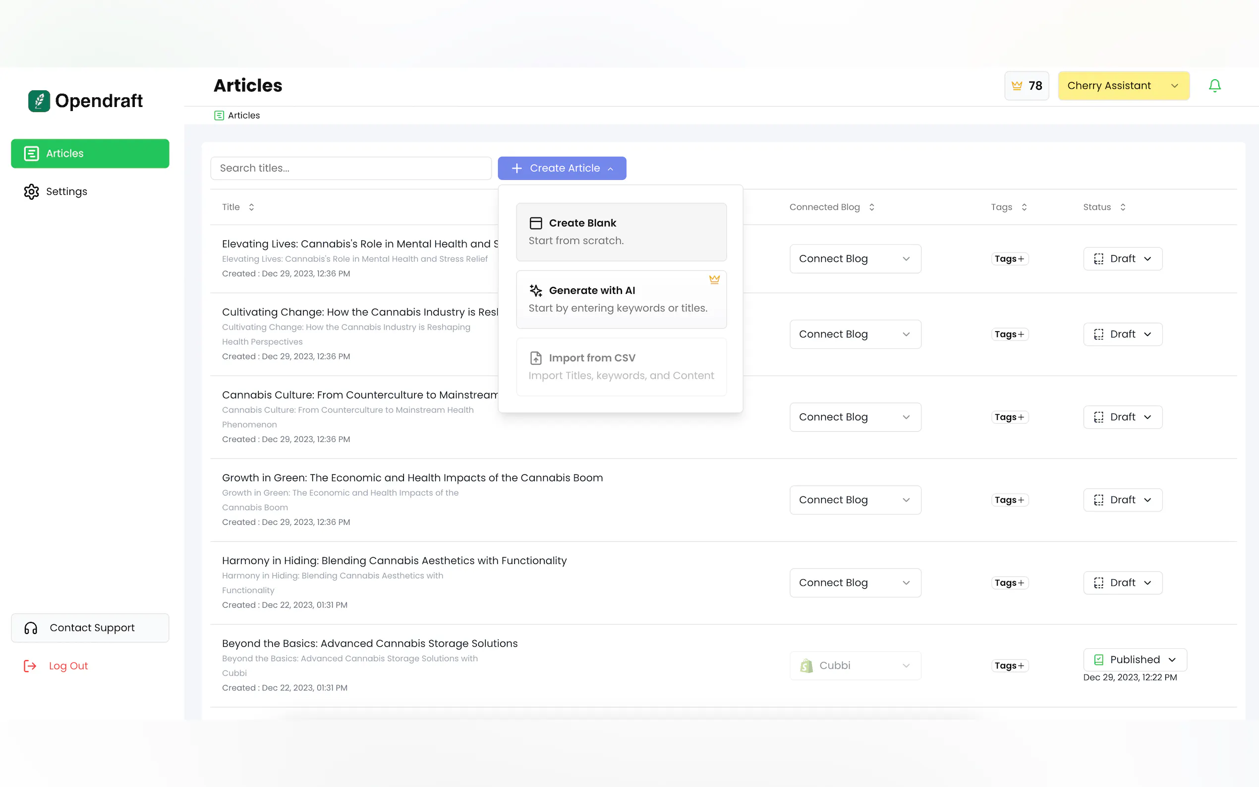
Task: Collapse the Create Article button menu
Action: point(562,168)
